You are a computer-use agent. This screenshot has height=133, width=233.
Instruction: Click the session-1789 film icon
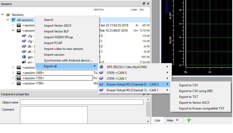point(19,83)
